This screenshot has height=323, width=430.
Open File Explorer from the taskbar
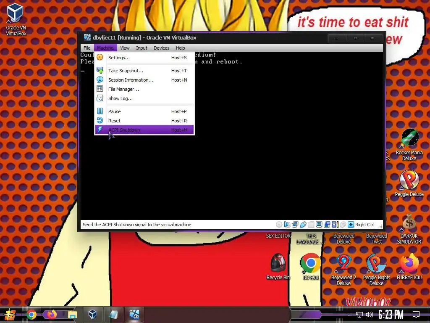click(72, 315)
